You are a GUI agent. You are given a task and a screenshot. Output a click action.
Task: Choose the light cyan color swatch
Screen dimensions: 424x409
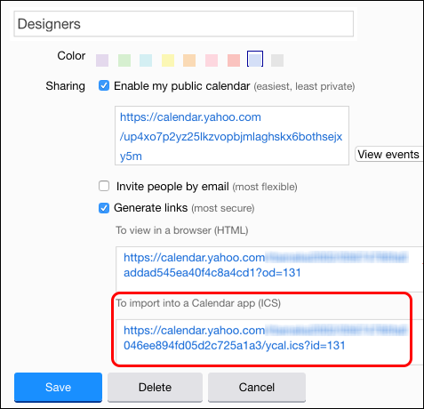[x=146, y=60]
